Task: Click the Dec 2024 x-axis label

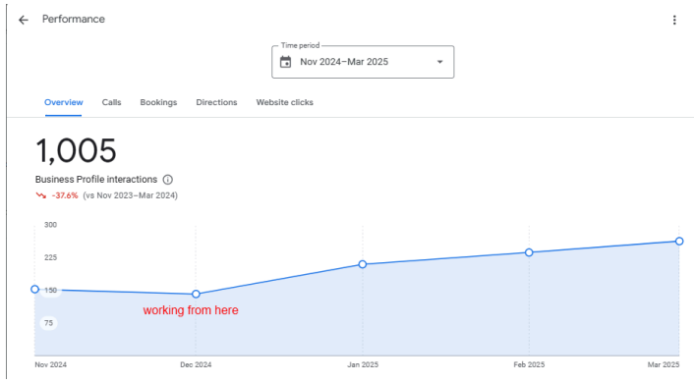Action: 196,364
